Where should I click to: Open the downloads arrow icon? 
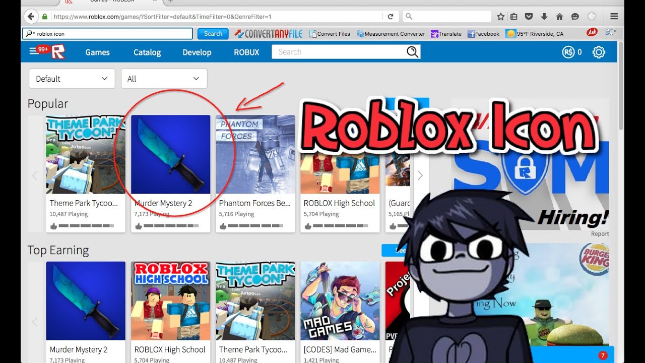[544, 17]
